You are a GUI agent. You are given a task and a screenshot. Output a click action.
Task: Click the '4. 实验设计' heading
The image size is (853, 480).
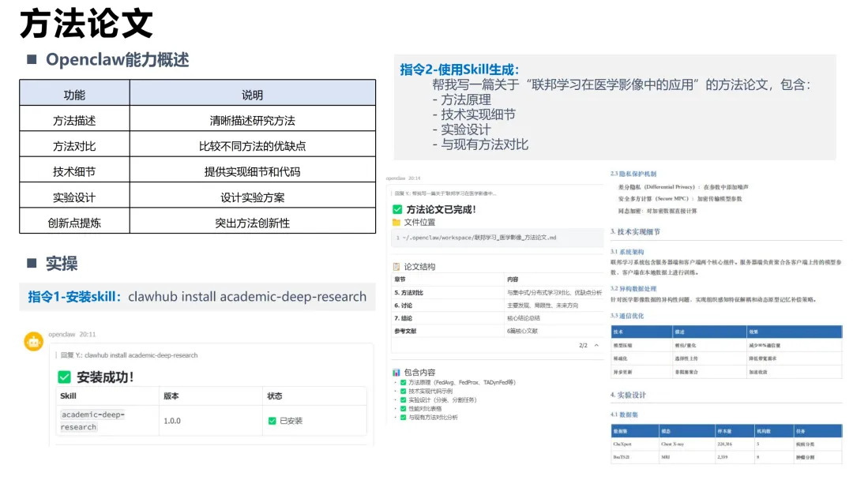[629, 395]
